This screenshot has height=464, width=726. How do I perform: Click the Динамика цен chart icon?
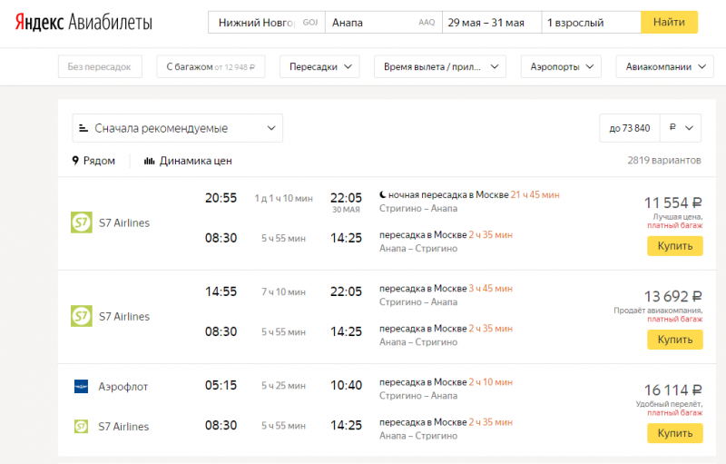[149, 161]
